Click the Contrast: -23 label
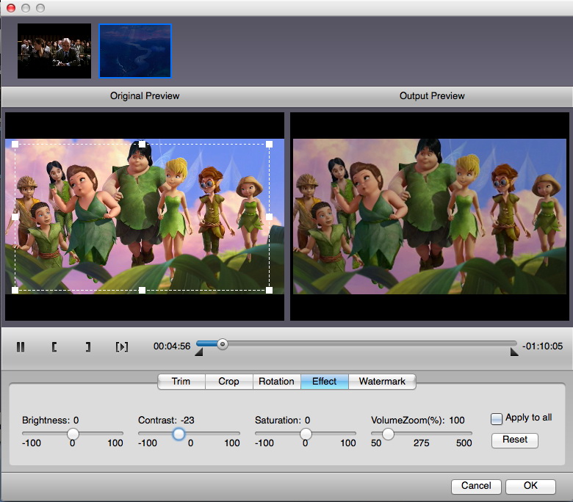The width and height of the screenshot is (573, 502). [166, 421]
